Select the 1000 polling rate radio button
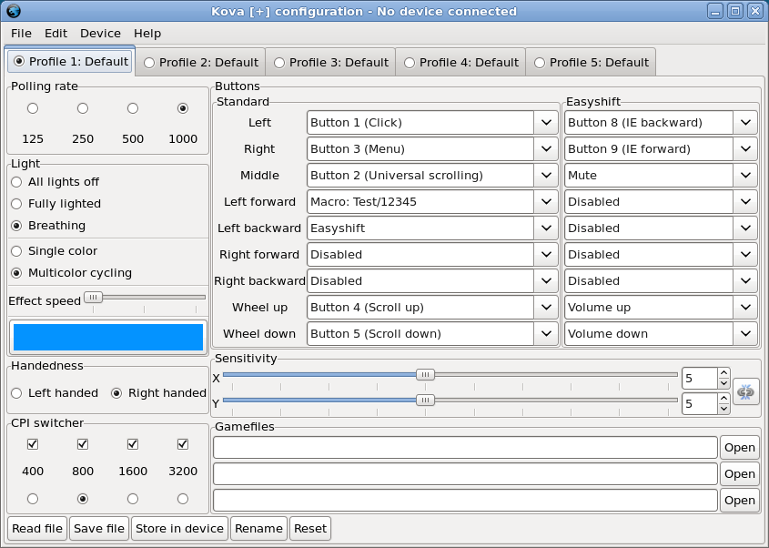The width and height of the screenshot is (769, 548). pyautogui.click(x=183, y=108)
